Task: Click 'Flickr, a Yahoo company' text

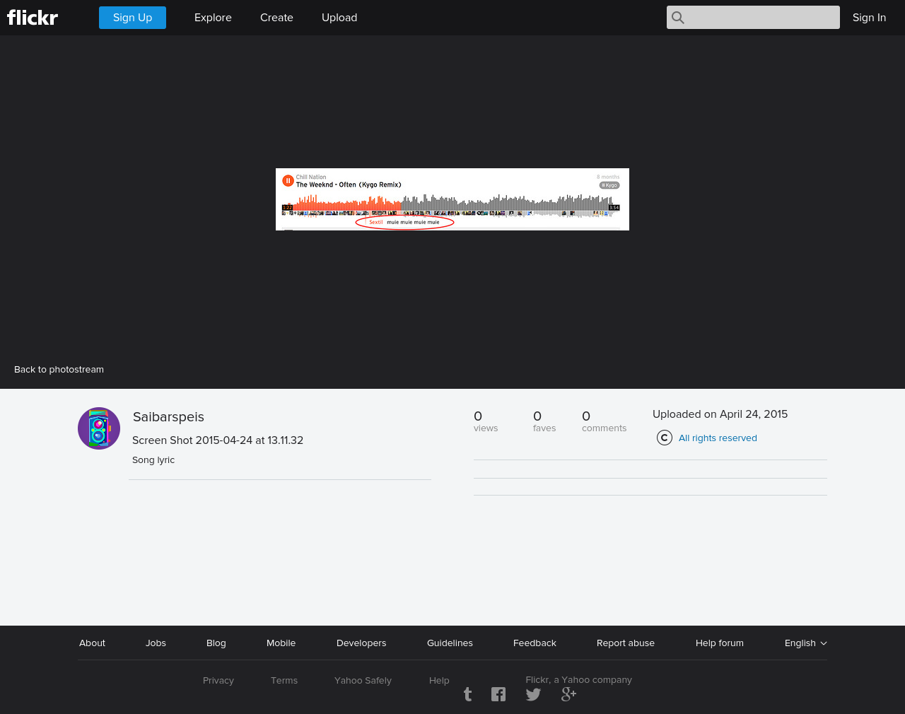Action: point(579,679)
